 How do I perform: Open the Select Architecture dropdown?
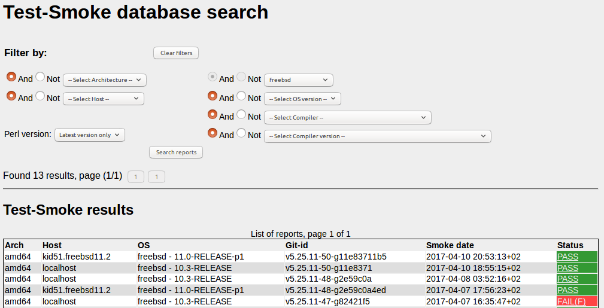[105, 80]
